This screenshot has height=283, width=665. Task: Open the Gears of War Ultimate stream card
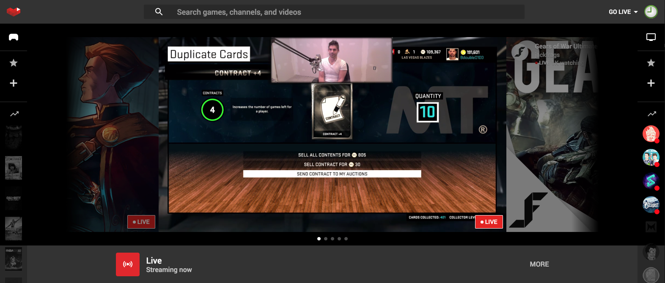pyautogui.click(x=552, y=135)
